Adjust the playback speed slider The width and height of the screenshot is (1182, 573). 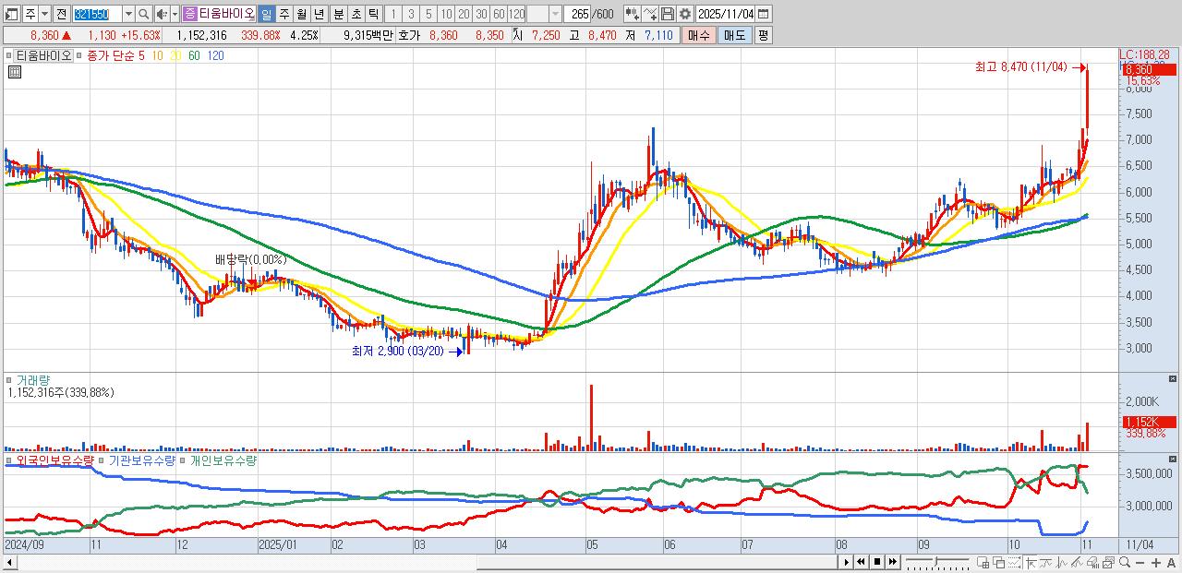pos(936,561)
